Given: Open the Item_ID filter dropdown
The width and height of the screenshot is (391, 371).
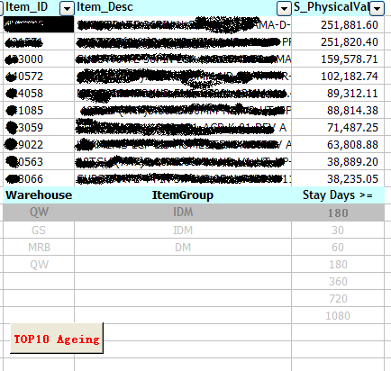Looking at the screenshot, I should (x=67, y=9).
